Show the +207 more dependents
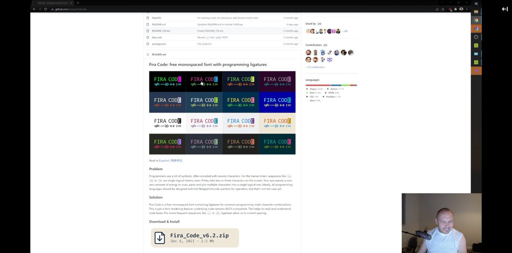Screen dimensions: 512x253 click(x=345, y=31)
